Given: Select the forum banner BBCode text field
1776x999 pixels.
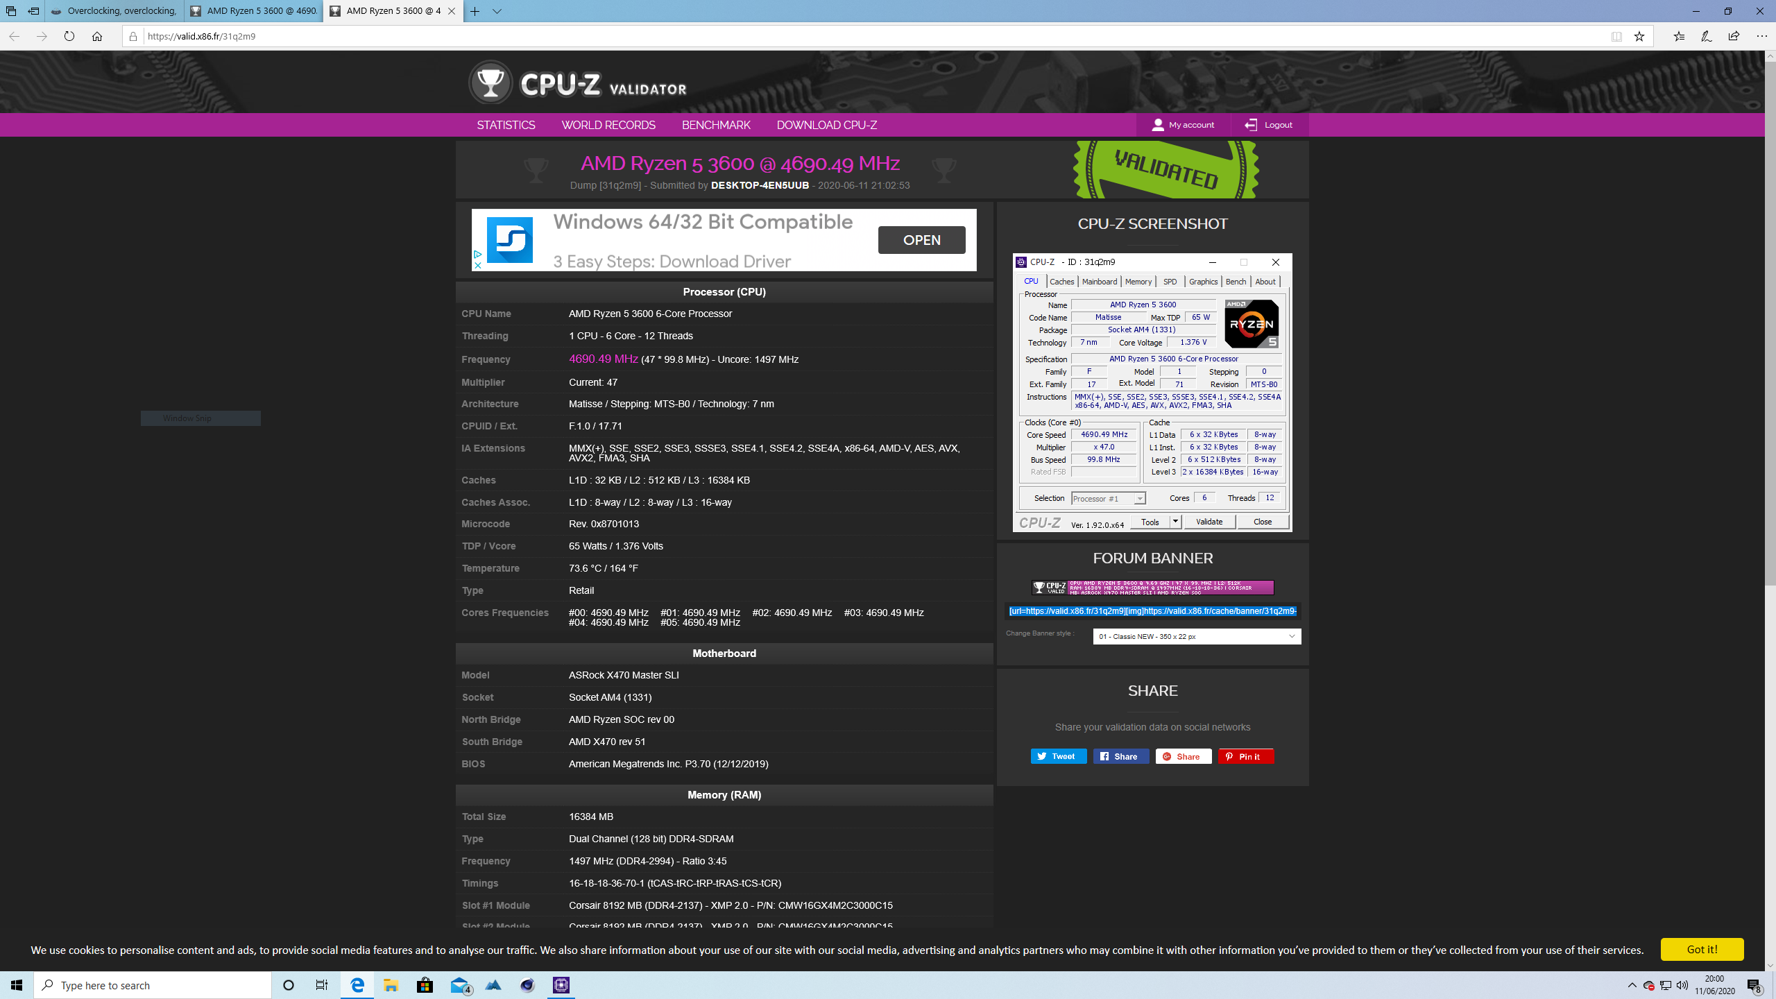Looking at the screenshot, I should point(1152,611).
